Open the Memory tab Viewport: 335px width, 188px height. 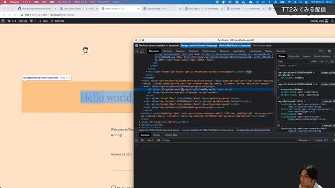225,51
